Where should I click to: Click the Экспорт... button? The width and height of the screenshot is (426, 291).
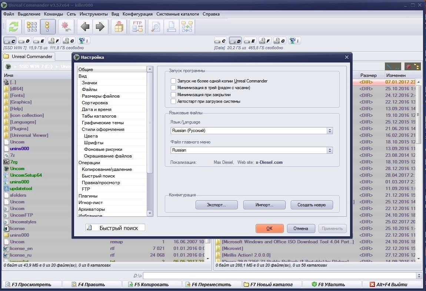(x=217, y=205)
